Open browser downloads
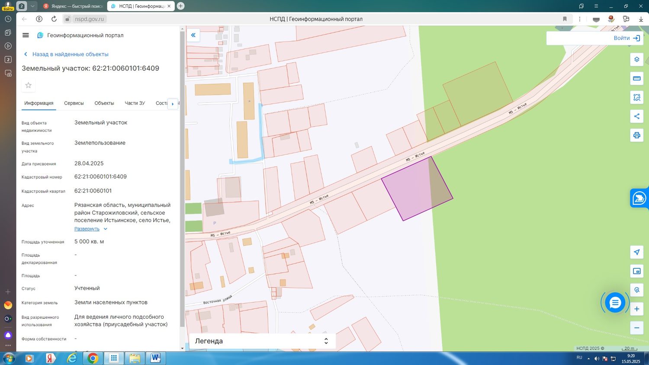 641,19
